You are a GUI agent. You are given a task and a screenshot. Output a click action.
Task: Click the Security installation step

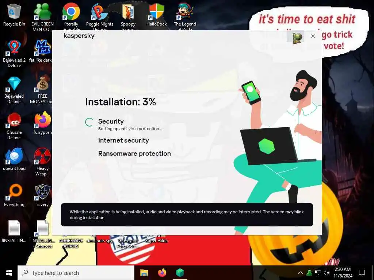pyautogui.click(x=111, y=121)
